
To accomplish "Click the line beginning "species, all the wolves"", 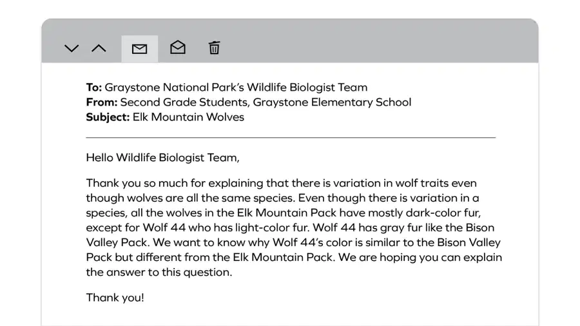I will [x=284, y=213].
